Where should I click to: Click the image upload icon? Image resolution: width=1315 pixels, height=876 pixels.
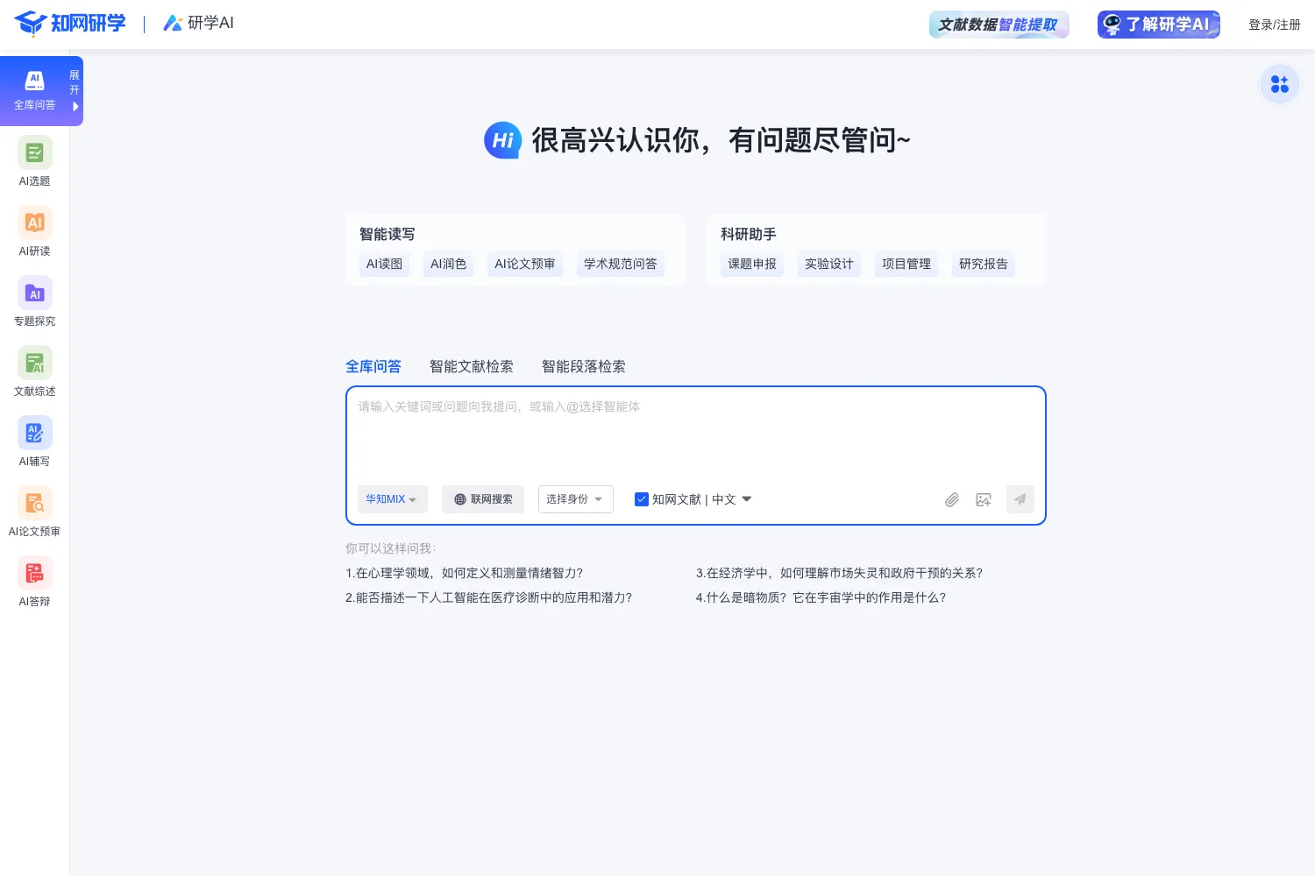[x=984, y=499]
